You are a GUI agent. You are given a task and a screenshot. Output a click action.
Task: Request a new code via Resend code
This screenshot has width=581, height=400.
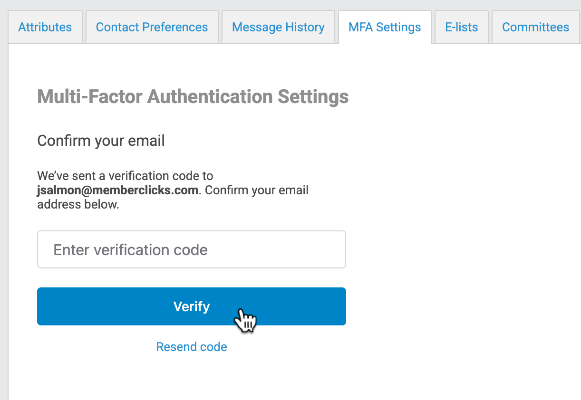point(192,347)
